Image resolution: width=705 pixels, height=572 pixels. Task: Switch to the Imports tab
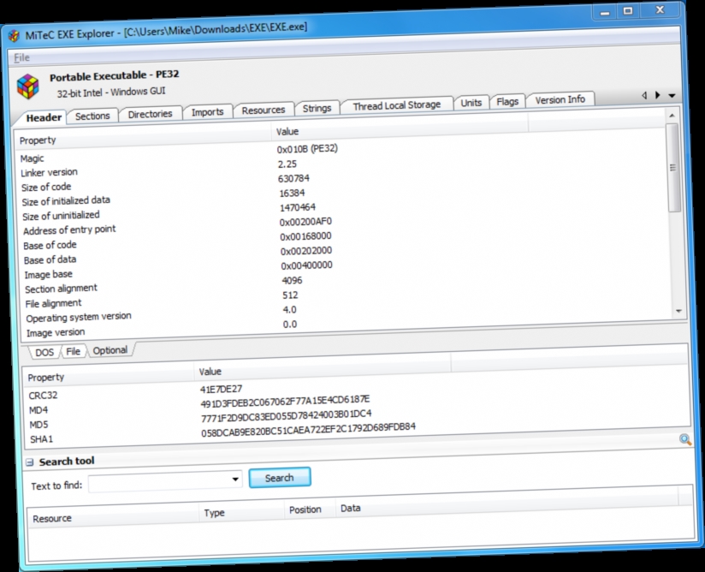coord(207,111)
